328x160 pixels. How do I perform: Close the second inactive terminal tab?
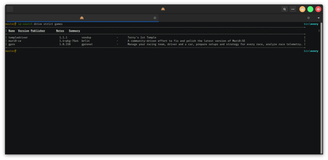[x=308, y=18]
